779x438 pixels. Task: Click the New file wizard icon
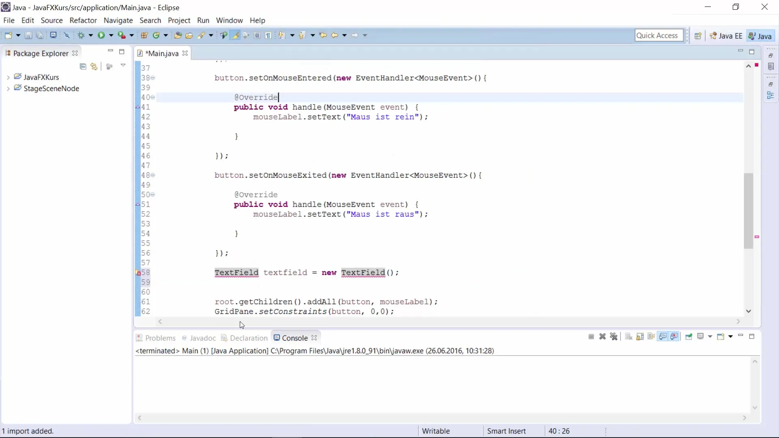click(x=8, y=35)
